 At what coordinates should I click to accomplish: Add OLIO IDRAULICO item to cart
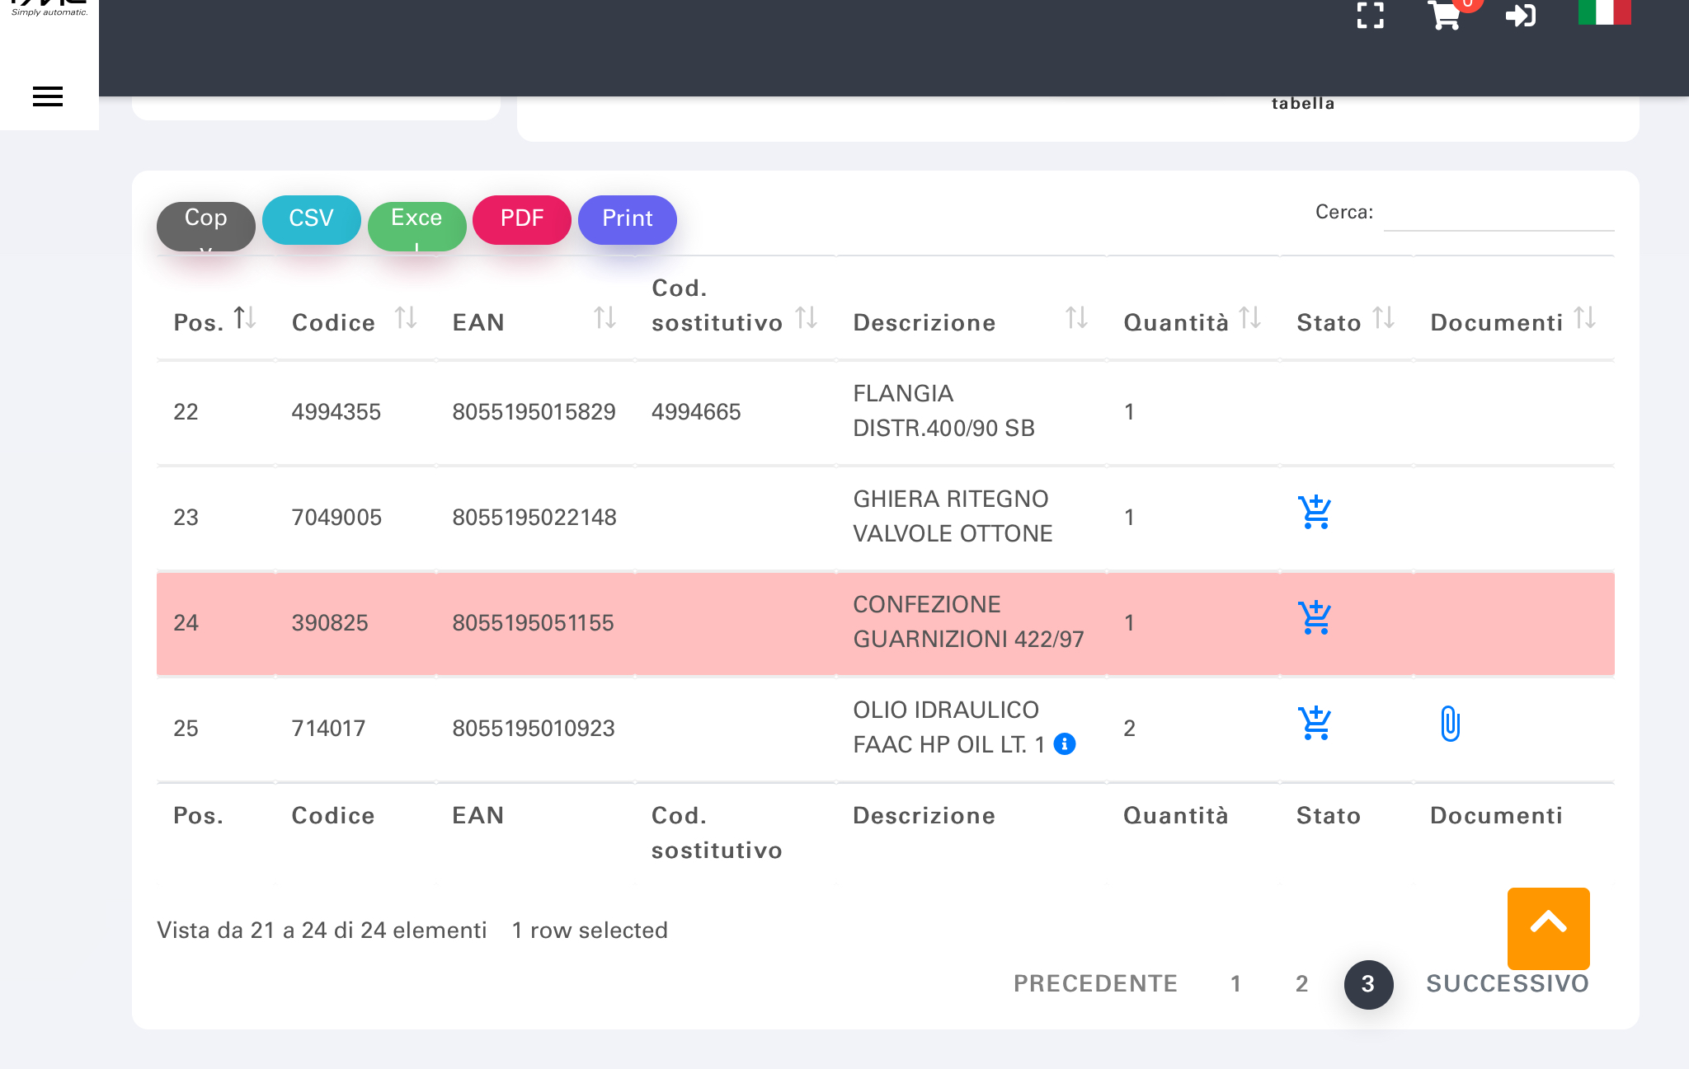click(x=1315, y=723)
